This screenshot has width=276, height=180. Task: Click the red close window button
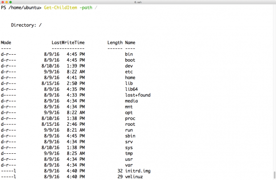(3, 2)
